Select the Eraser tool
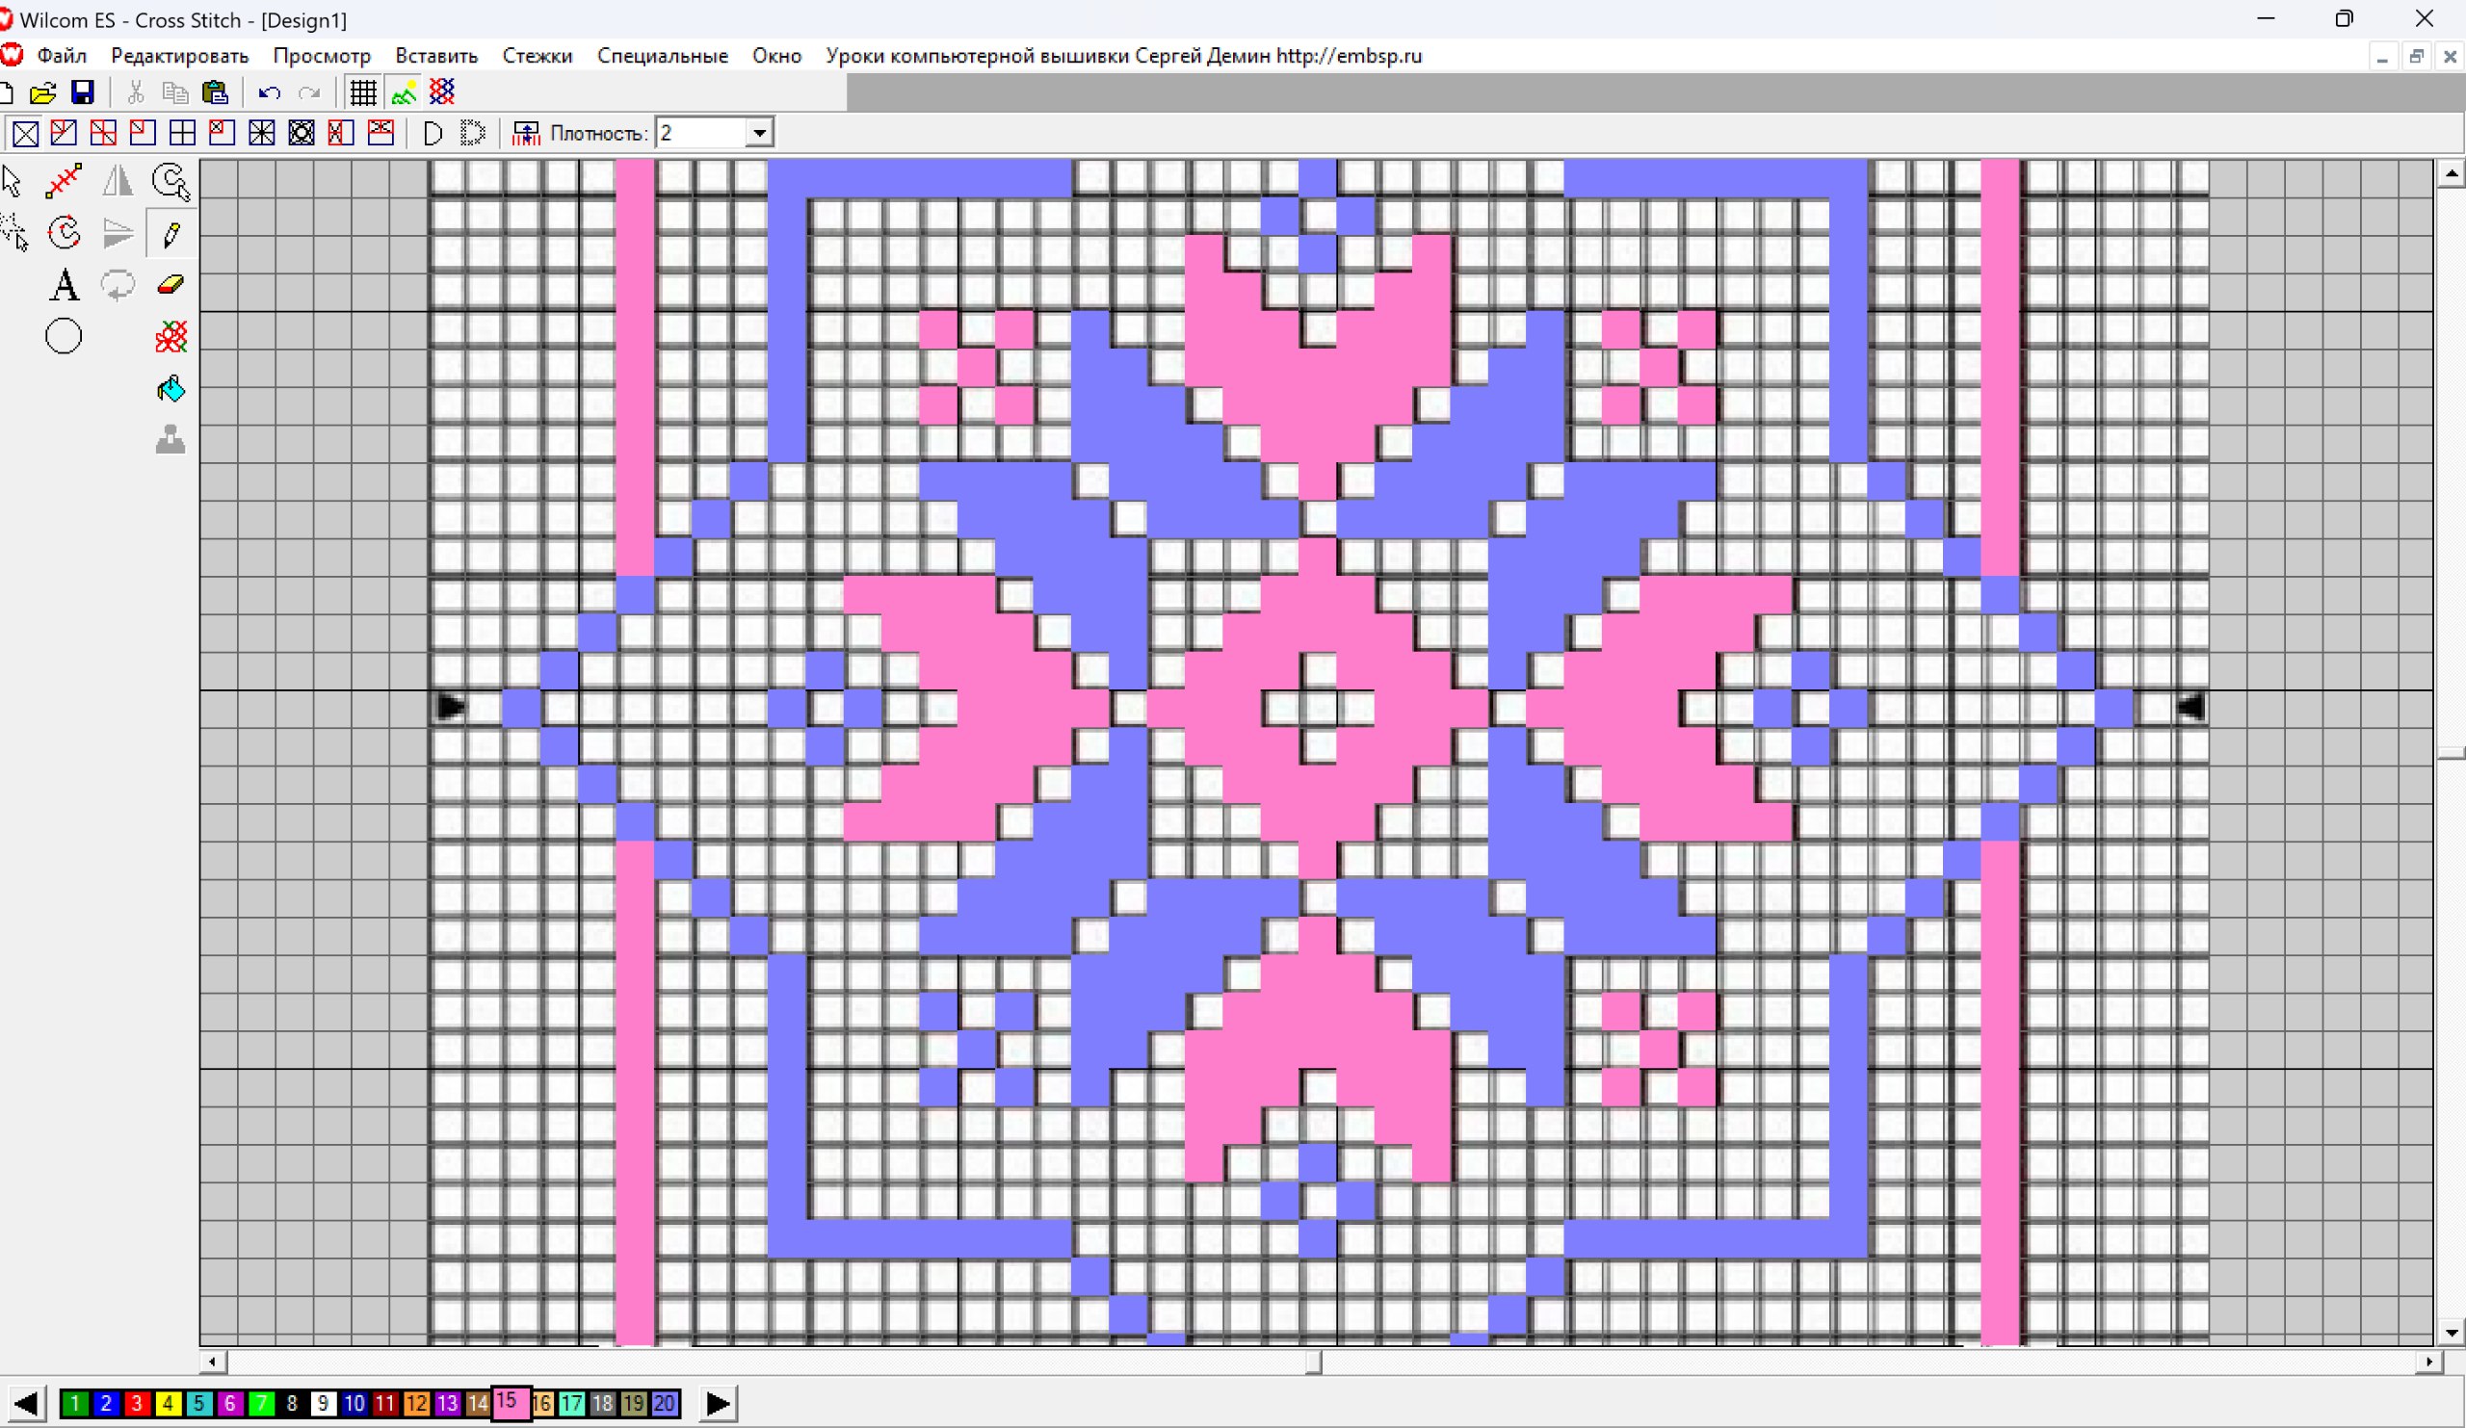This screenshot has width=2466, height=1428. pyautogui.click(x=171, y=285)
